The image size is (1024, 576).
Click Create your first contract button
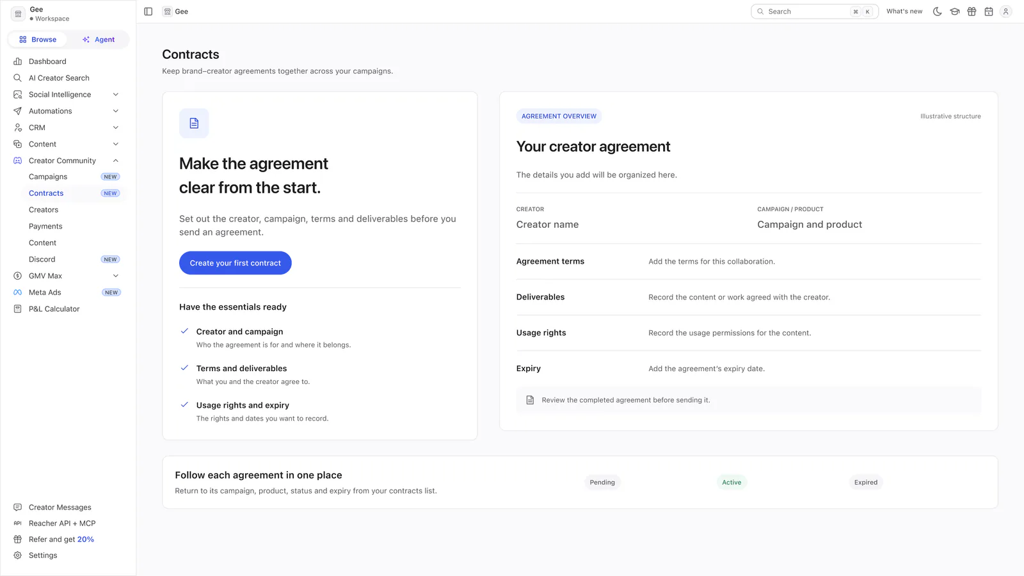point(236,263)
